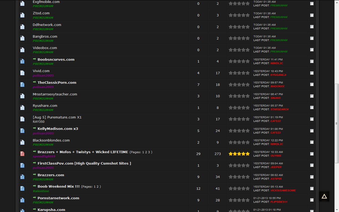This screenshot has width=339, height=212.
Task: Click green arrow before Pornstarnetwork.com
Action: coord(34,198)
